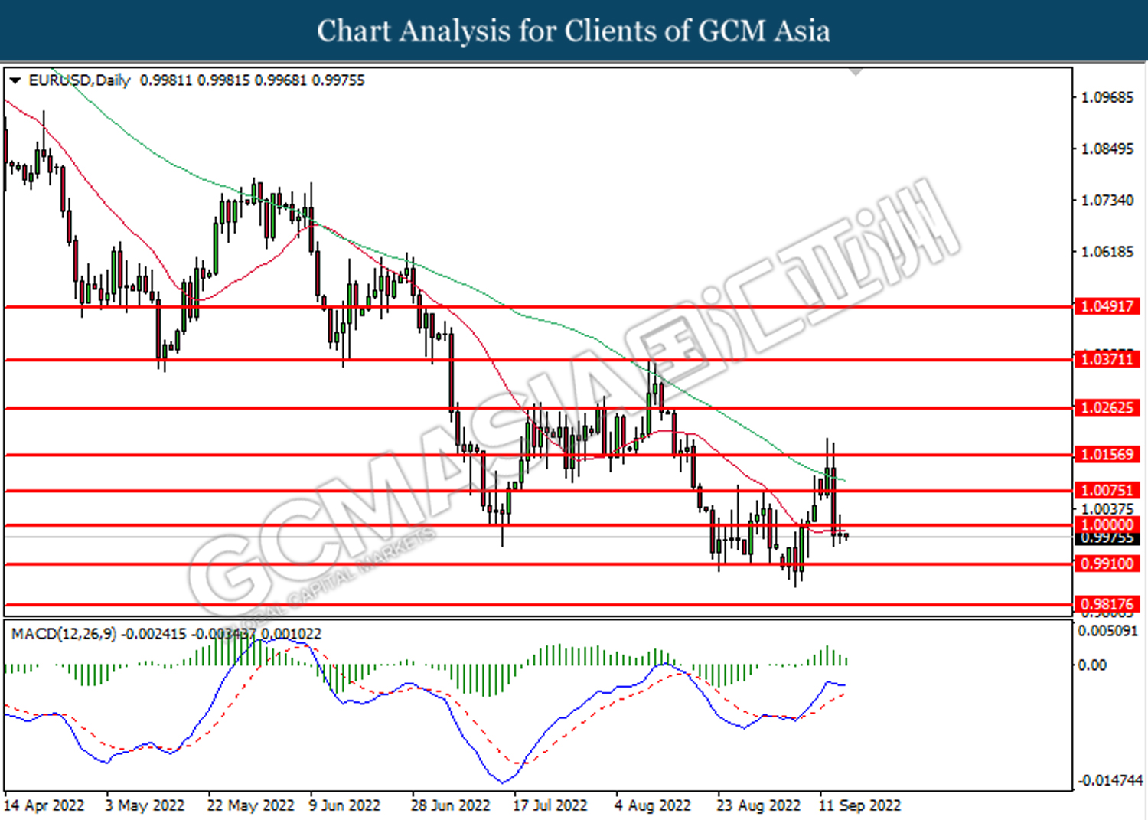Click the EURUSD,Daily symbol label
Screen dimensions: 1148x820
pos(80,80)
